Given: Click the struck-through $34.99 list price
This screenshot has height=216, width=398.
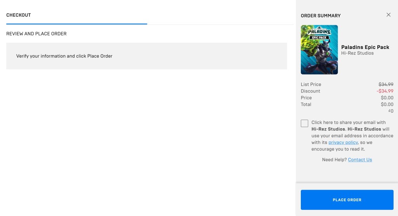Looking at the screenshot, I should point(386,84).
